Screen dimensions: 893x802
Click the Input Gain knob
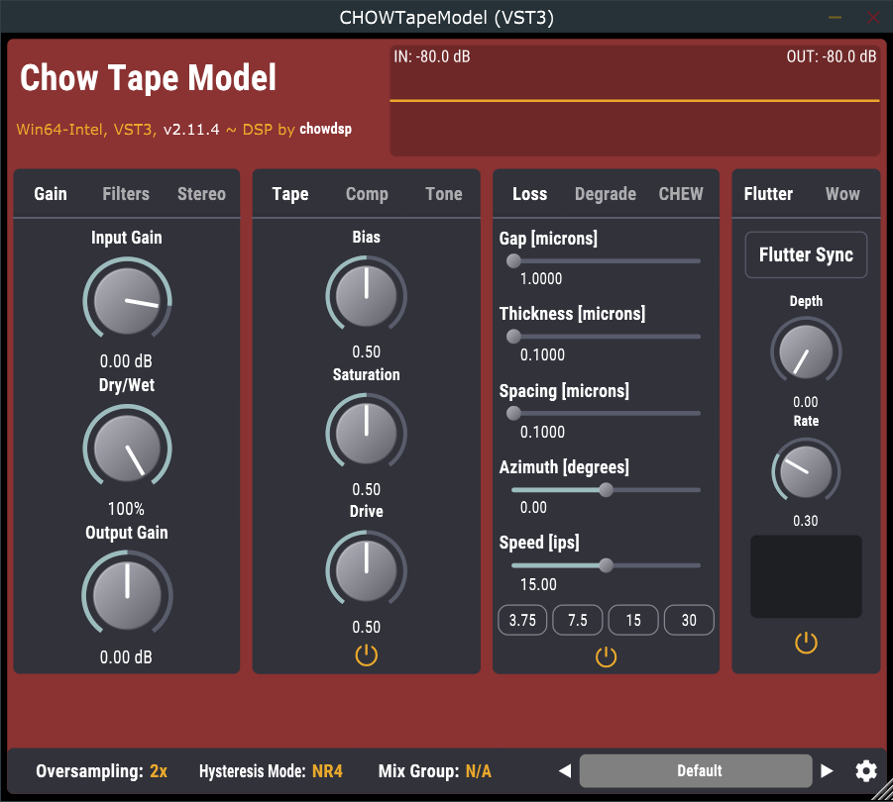[127, 301]
